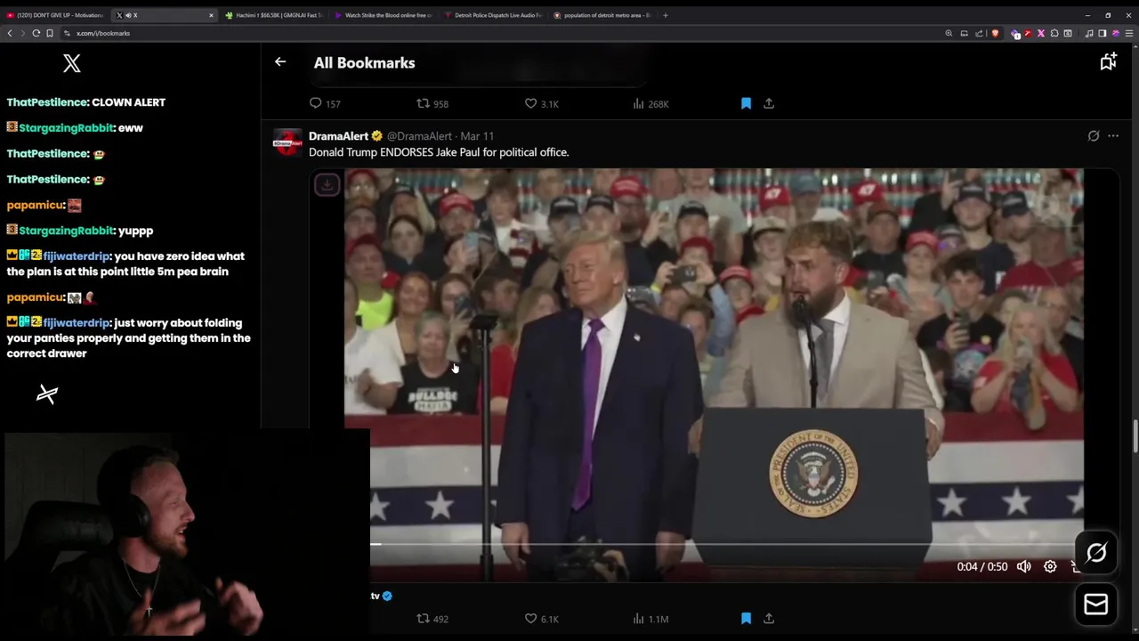Viewport: 1139px width, 641px height.
Task: Open the browser extensions puzzle icon
Action: [x=1054, y=33]
